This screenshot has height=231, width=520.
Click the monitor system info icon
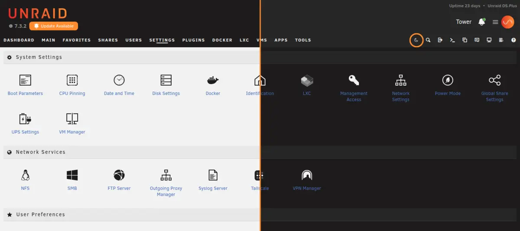tap(489, 40)
